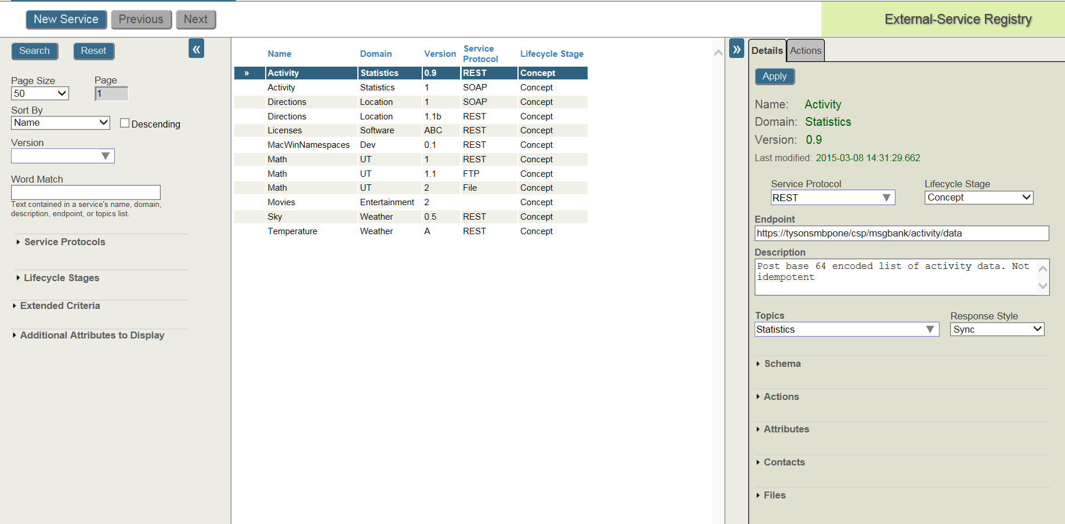Select the Movies Entertainment row
The image size is (1065, 524).
click(411, 202)
